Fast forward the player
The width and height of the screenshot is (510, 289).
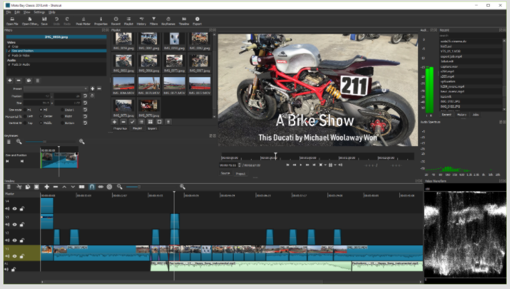click(307, 165)
